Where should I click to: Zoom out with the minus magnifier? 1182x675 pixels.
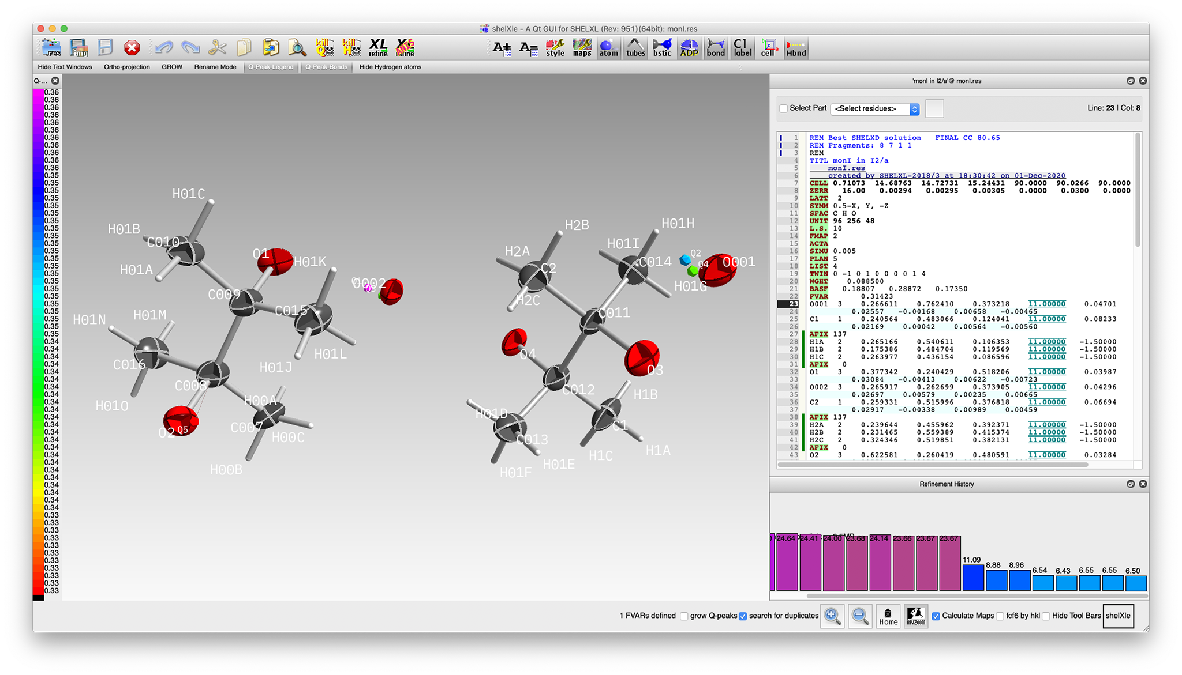pyautogui.click(x=859, y=616)
